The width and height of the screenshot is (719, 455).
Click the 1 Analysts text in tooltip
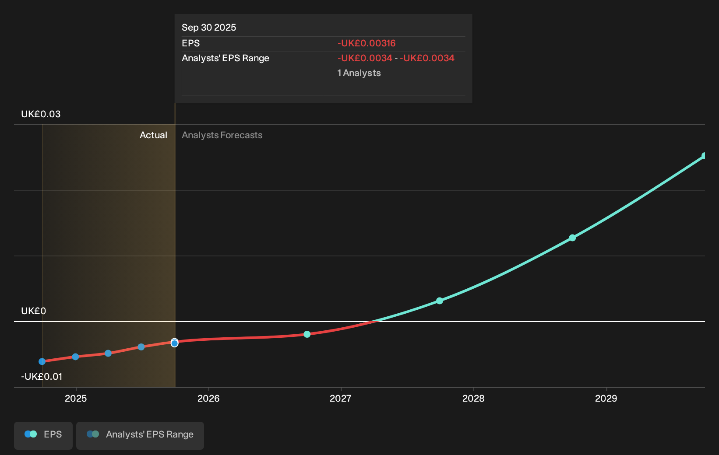(x=359, y=73)
